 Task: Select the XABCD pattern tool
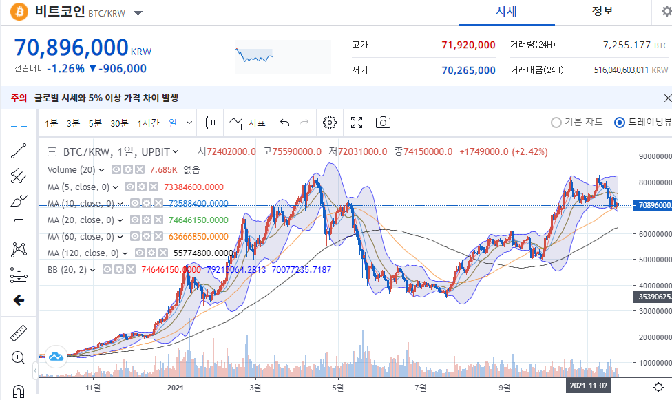point(19,249)
